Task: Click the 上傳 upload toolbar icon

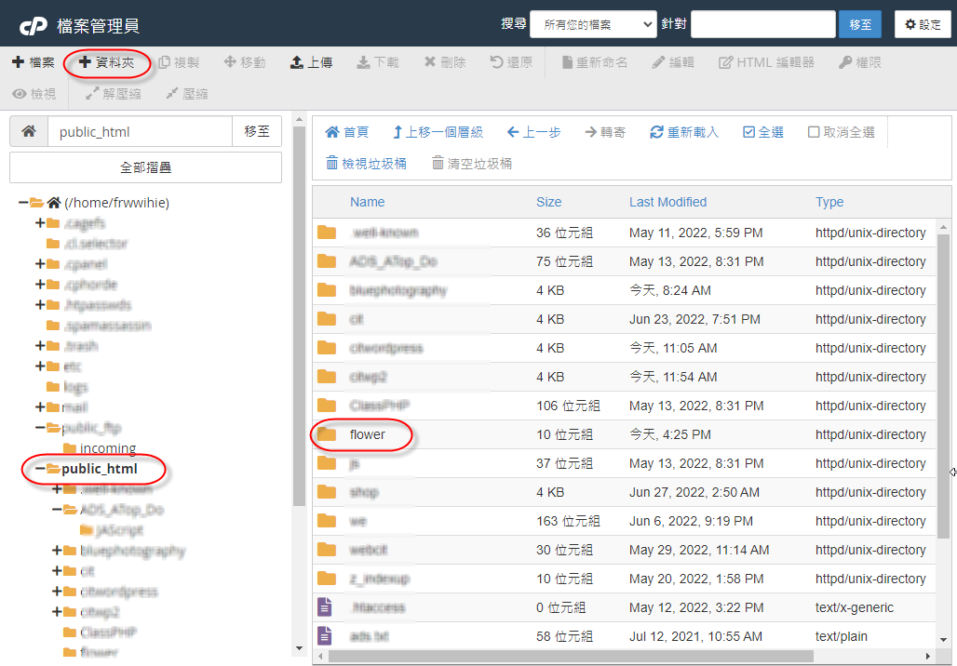Action: coord(298,62)
